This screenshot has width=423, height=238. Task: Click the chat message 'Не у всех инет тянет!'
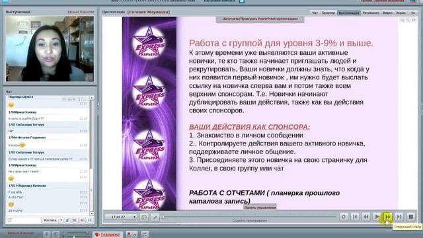24,171
